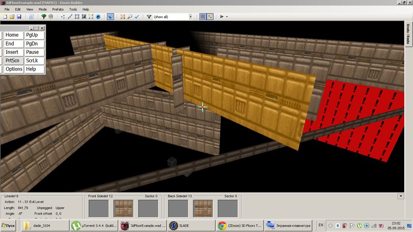Switch to Sectors mode icon

(x=77, y=16)
